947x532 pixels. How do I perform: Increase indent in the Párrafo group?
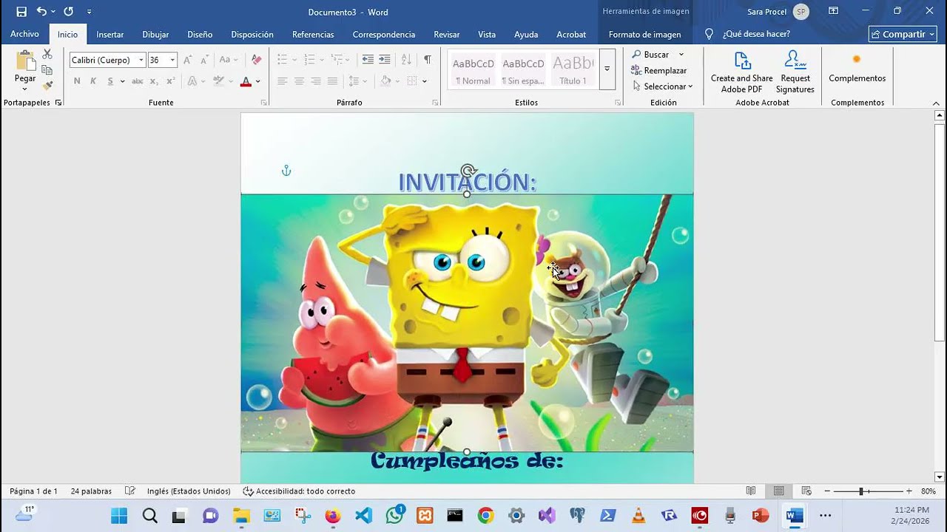point(385,60)
